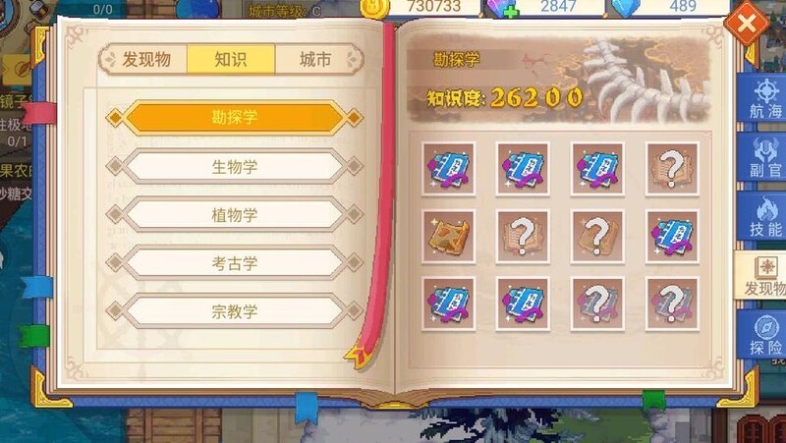Click the green plus beside purple gems
Screen dimensions: 786x443
pyautogui.click(x=510, y=12)
